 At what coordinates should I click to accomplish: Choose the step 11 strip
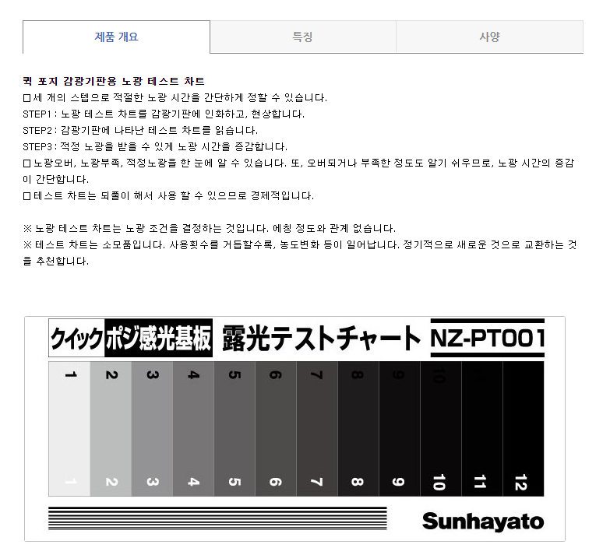(x=481, y=428)
